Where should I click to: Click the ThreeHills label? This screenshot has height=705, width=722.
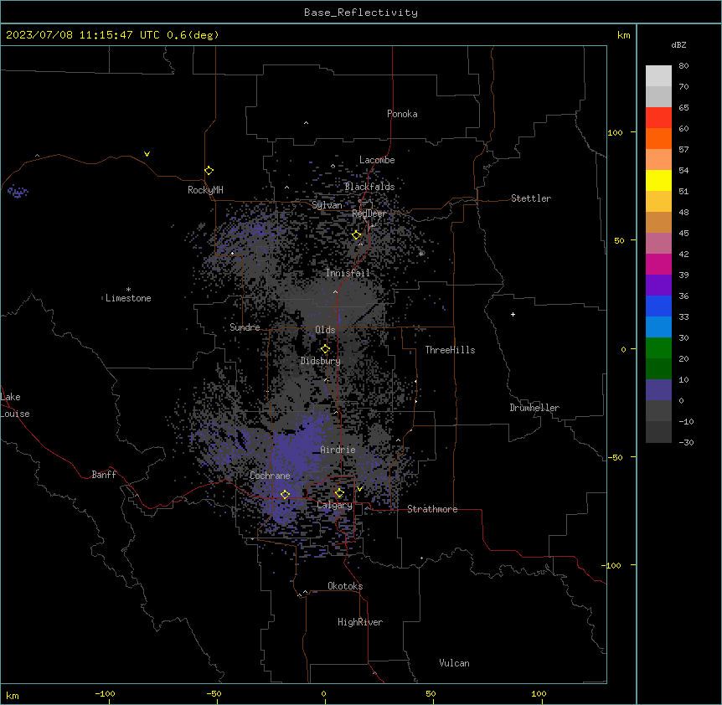point(450,350)
